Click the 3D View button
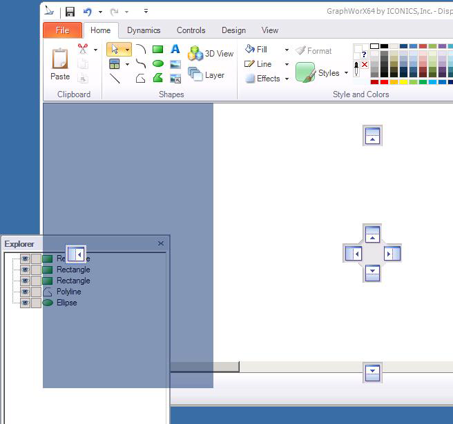The height and width of the screenshot is (424, 453). [211, 54]
